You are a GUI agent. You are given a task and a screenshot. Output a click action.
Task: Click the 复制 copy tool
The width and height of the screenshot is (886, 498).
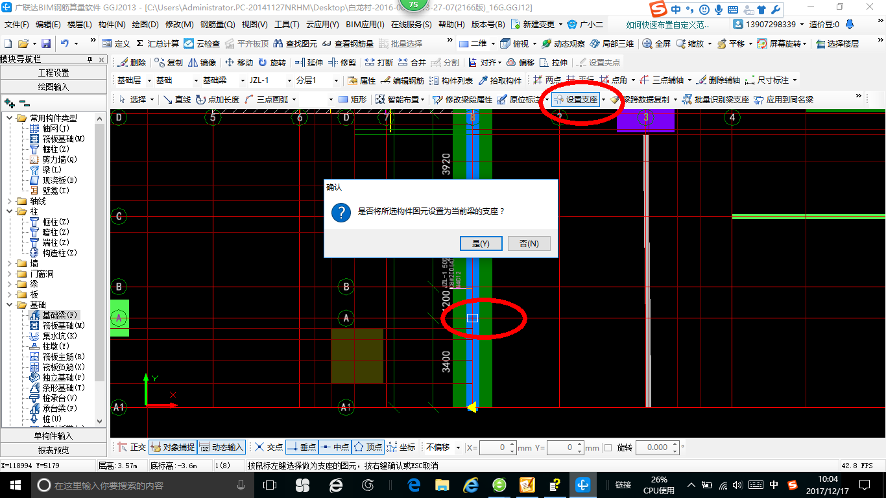tap(169, 63)
